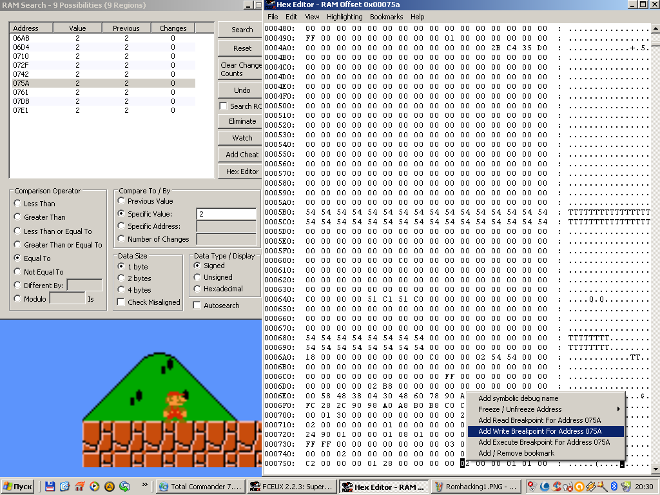Select Greater Than or Equal To operator
Viewport: 660px width, 495px height.
17,244
